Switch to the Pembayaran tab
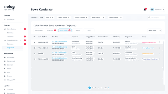Image resolution: width=168 pixels, height=94 pixels. pos(39,30)
